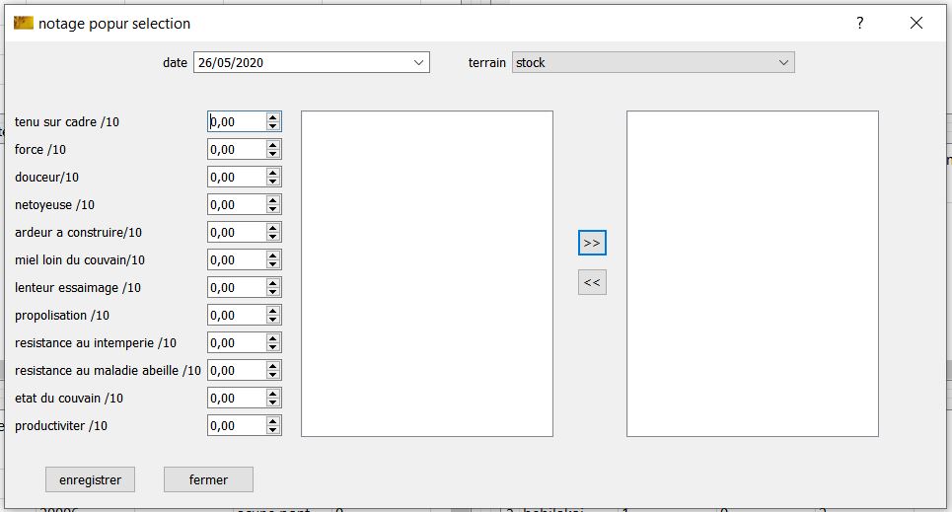Image resolution: width=952 pixels, height=512 pixels.
Task: Click the app icon in title bar
Action: 24,23
